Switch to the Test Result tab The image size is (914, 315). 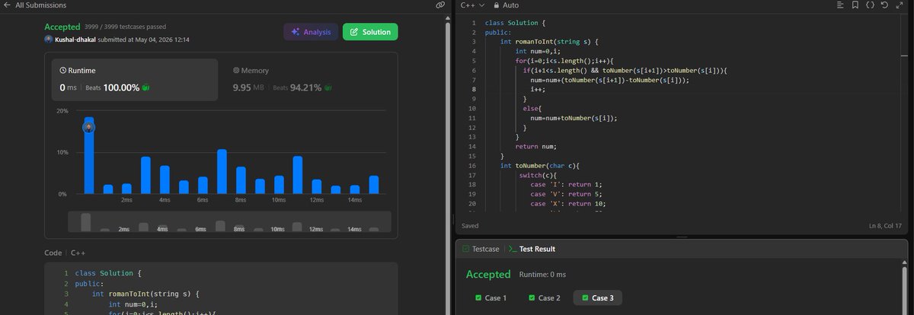[531, 249]
